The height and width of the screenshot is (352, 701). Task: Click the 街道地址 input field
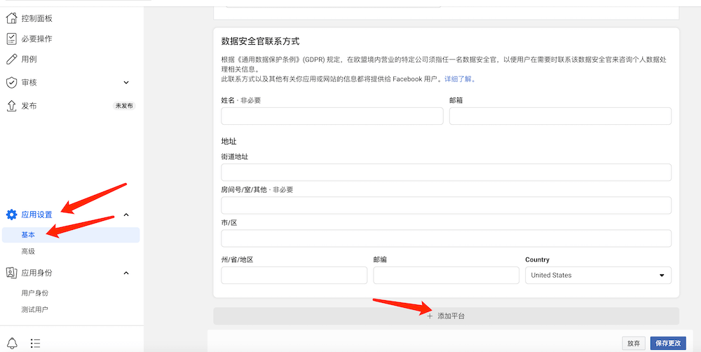point(446,172)
